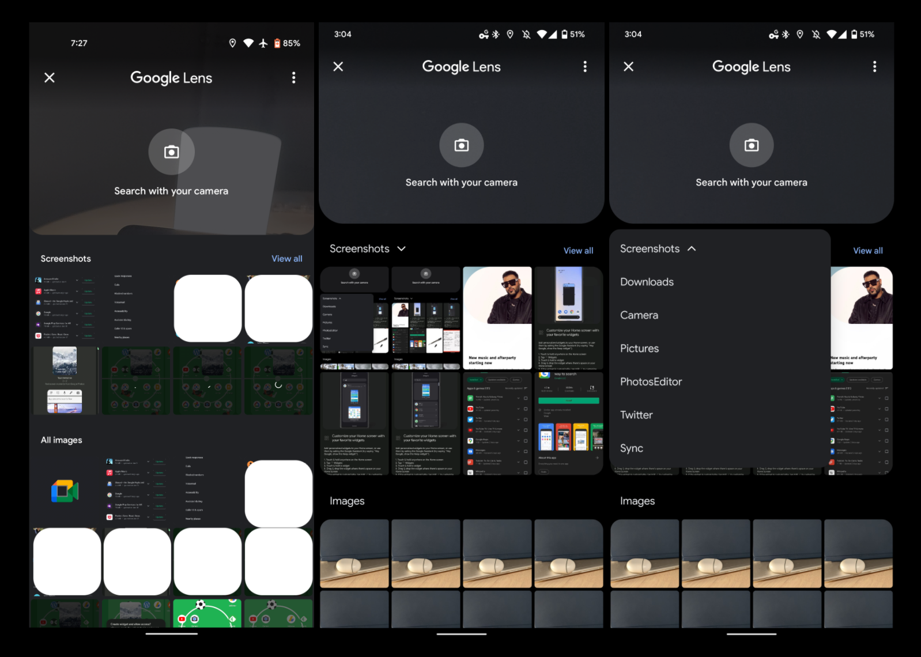
Task: Click the Screenshots heading in the left screen
Action: (x=66, y=259)
